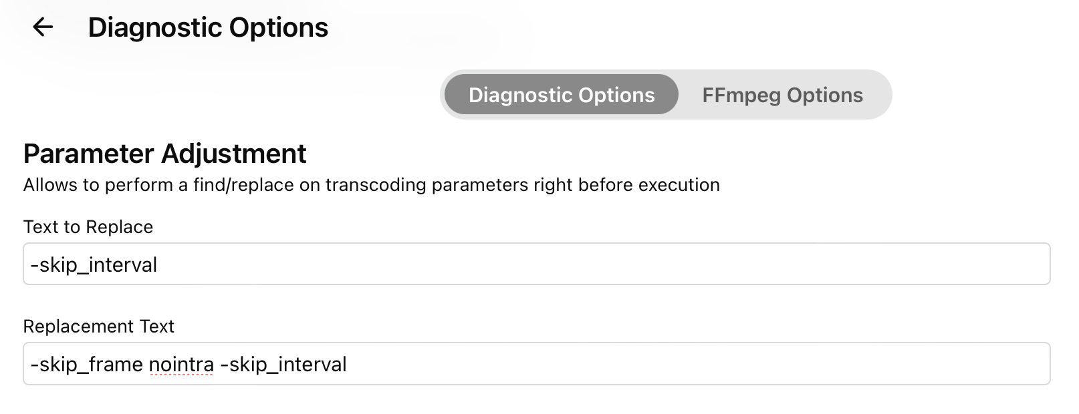The image size is (1079, 414).
Task: Click the Text to Replace input field
Action: point(602,264)
